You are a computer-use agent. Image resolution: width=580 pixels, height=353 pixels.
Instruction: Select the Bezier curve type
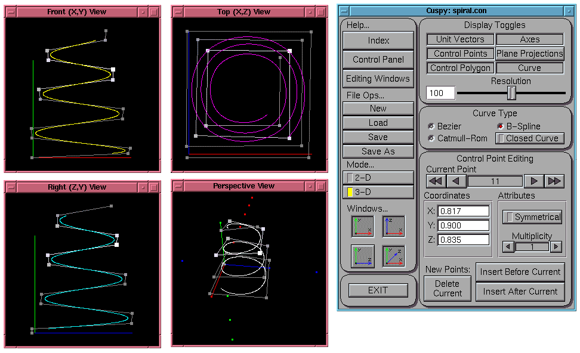click(x=431, y=126)
